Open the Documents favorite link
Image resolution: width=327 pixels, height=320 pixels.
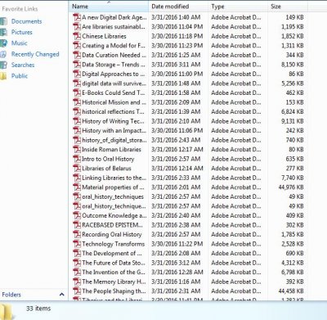26,21
